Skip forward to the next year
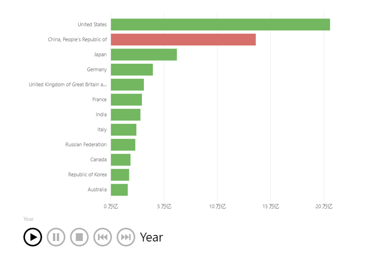The image size is (366, 264). click(x=126, y=237)
